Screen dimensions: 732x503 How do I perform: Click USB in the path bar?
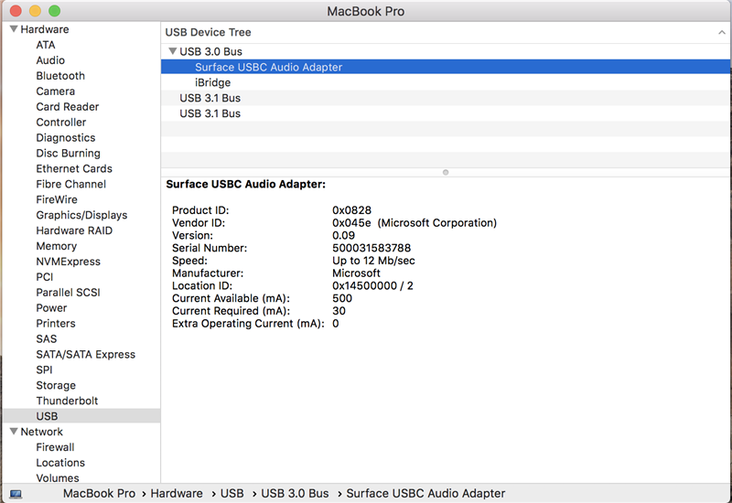[232, 493]
